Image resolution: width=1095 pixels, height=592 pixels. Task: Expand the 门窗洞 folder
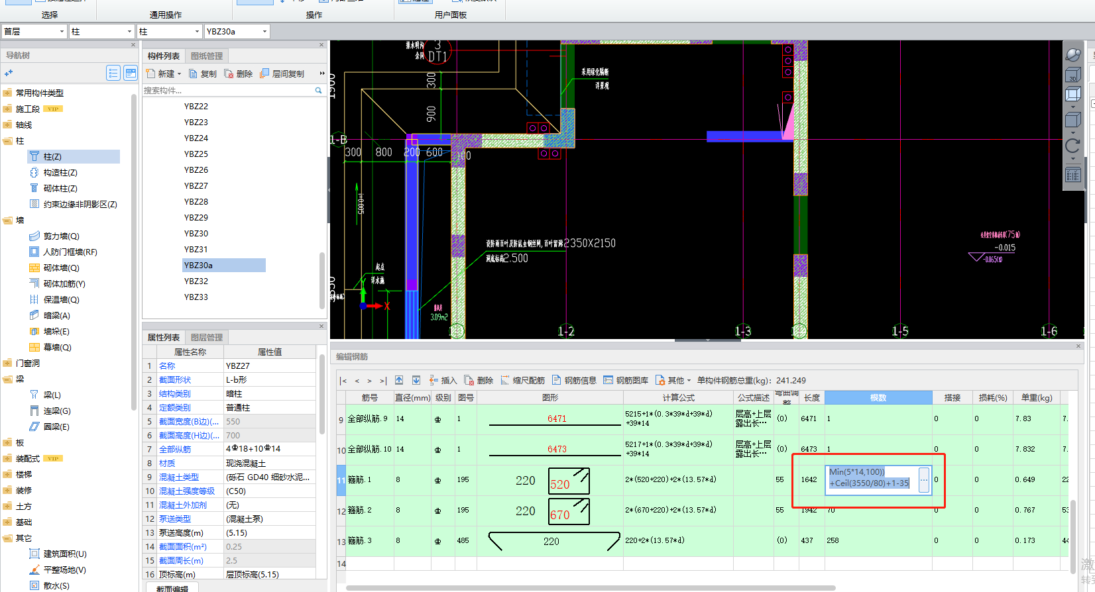pyautogui.click(x=7, y=364)
